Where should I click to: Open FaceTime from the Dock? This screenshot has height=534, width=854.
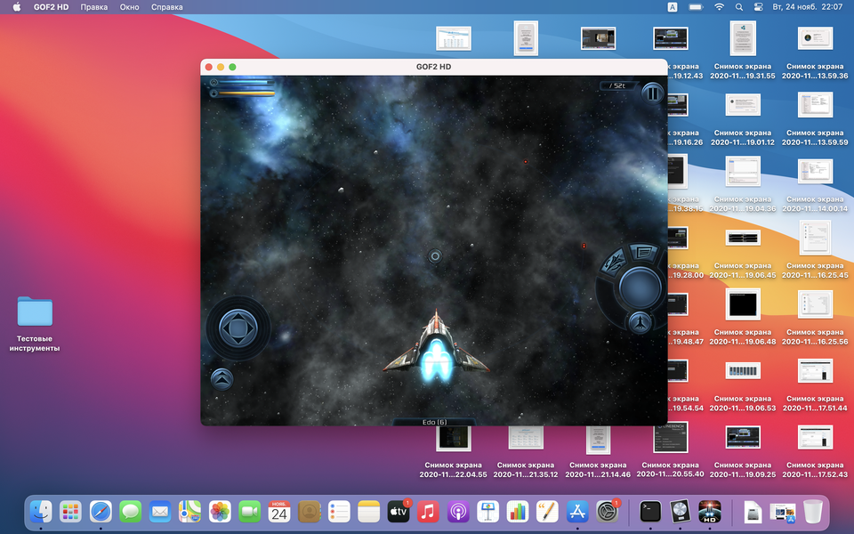pyautogui.click(x=249, y=512)
